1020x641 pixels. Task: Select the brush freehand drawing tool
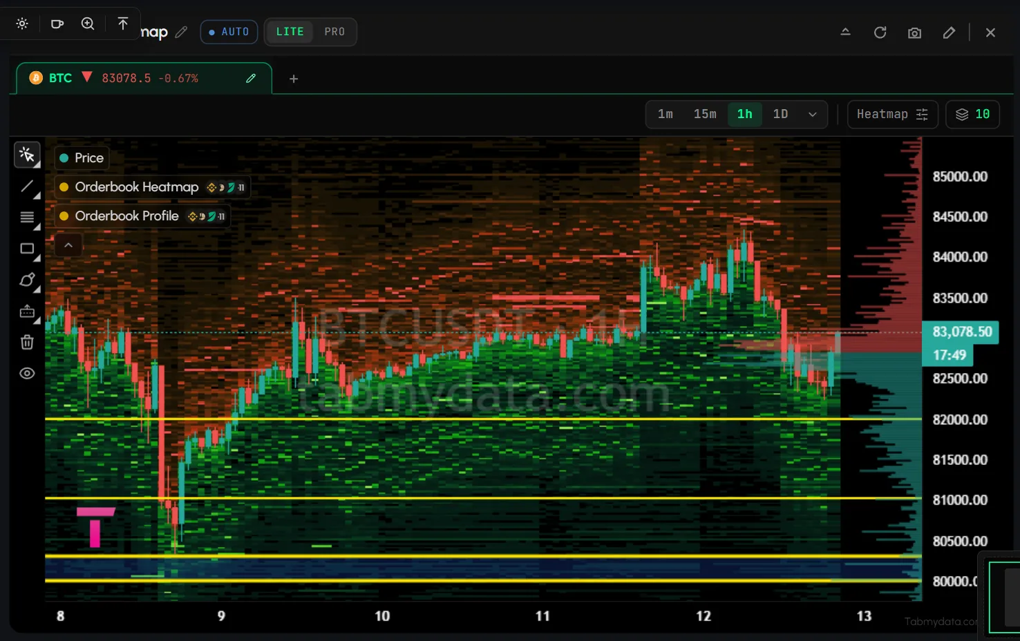[x=27, y=280]
